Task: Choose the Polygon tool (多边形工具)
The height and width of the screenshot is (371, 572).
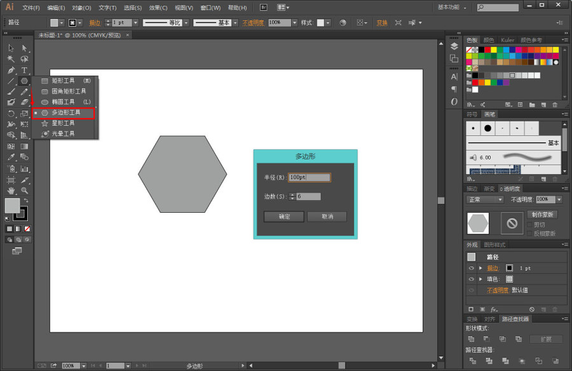Action: pyautogui.click(x=63, y=113)
